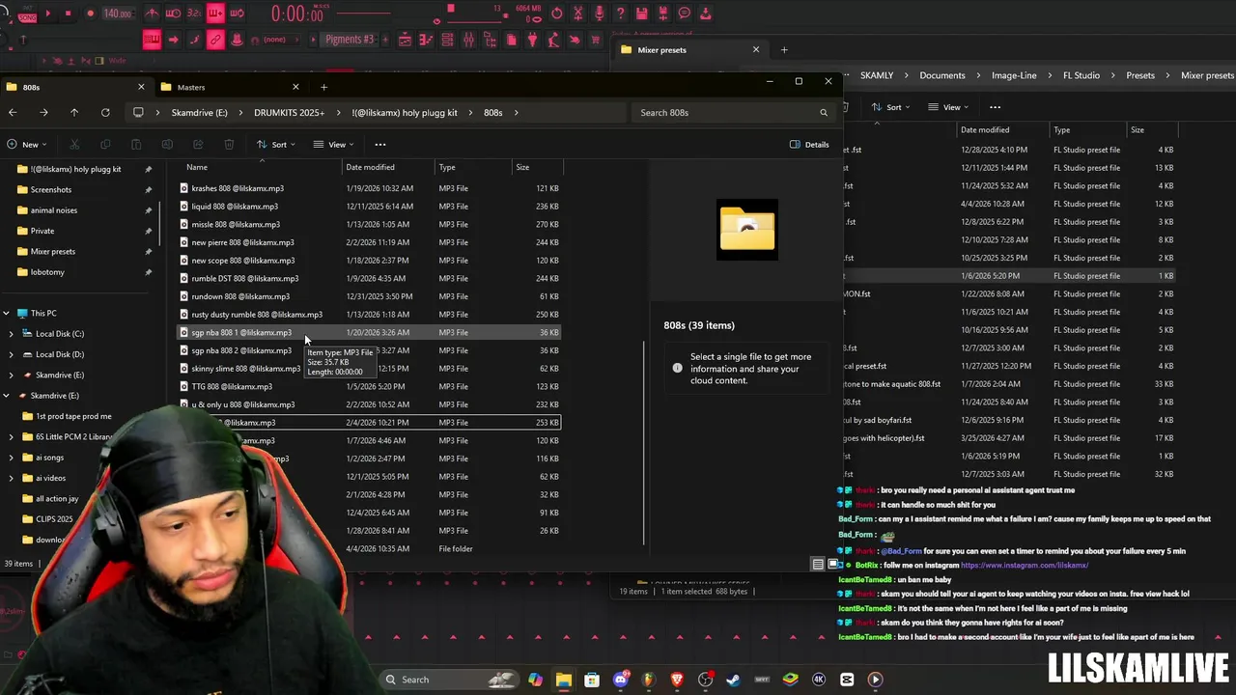Toggle wait for input before recording
Screen dimensions: 1236x695
point(173,14)
